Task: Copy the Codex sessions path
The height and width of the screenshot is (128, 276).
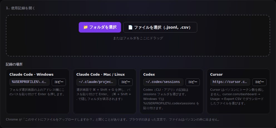Action: pos(193,82)
